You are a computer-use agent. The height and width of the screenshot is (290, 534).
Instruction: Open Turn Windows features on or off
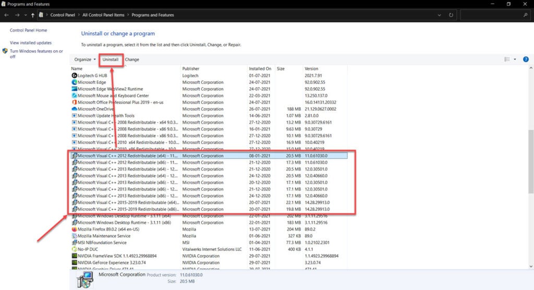[36, 54]
